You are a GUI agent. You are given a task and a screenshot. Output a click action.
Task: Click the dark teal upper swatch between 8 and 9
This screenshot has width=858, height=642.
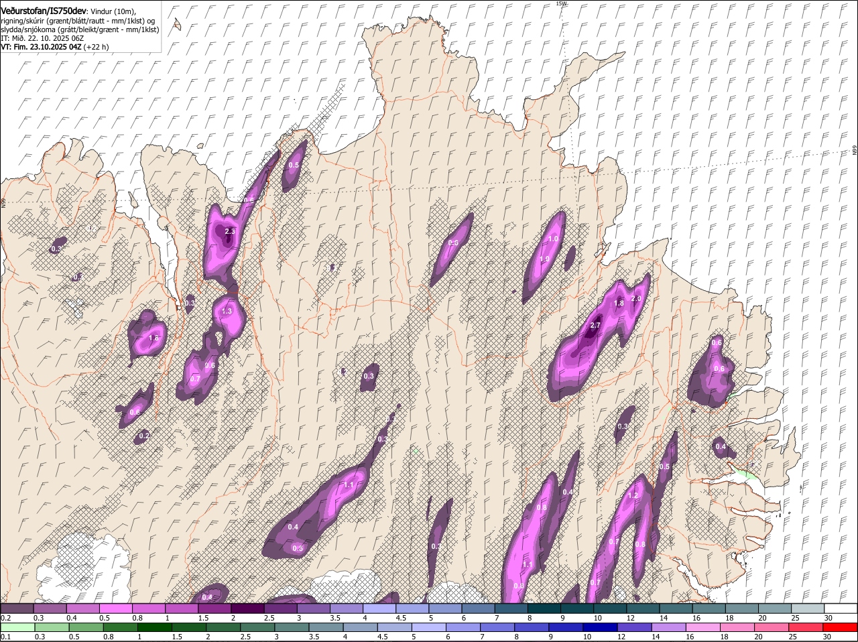pyautogui.click(x=544, y=608)
